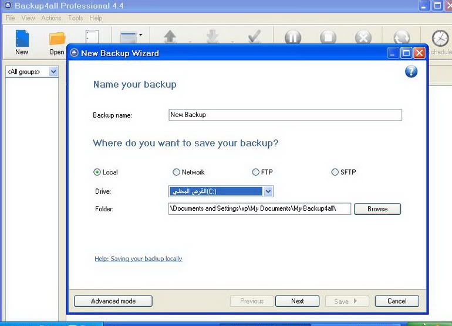
Task: Click the Backup4all title bar app icon
Action: pos(8,5)
